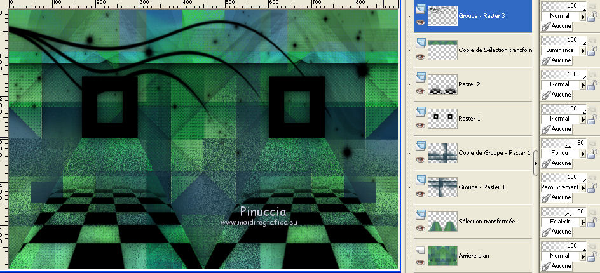Open blend mode dropdown arrow for Arrière-plan
The height and width of the screenshot is (273, 600).
583,256
